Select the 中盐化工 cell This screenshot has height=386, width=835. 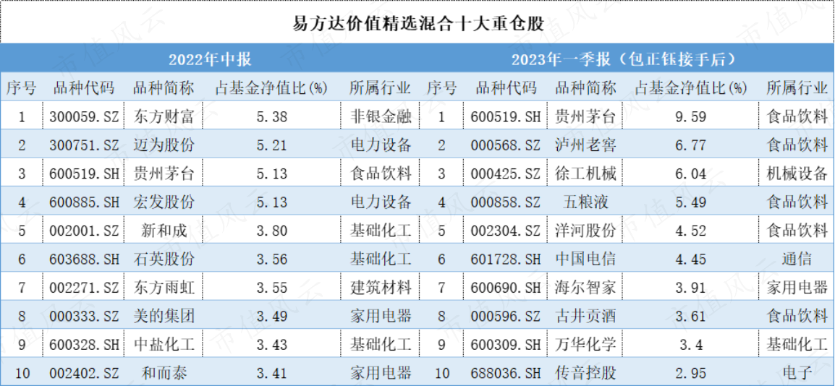click(x=164, y=345)
